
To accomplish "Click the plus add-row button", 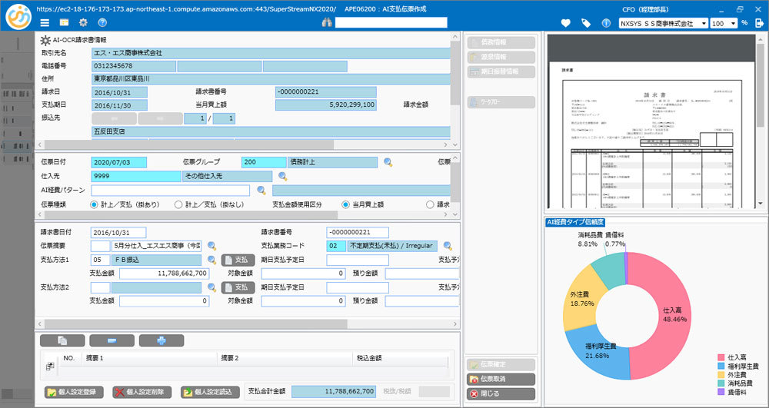I will click(161, 340).
